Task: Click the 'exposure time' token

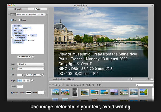Action: pyautogui.click(x=19, y=40)
